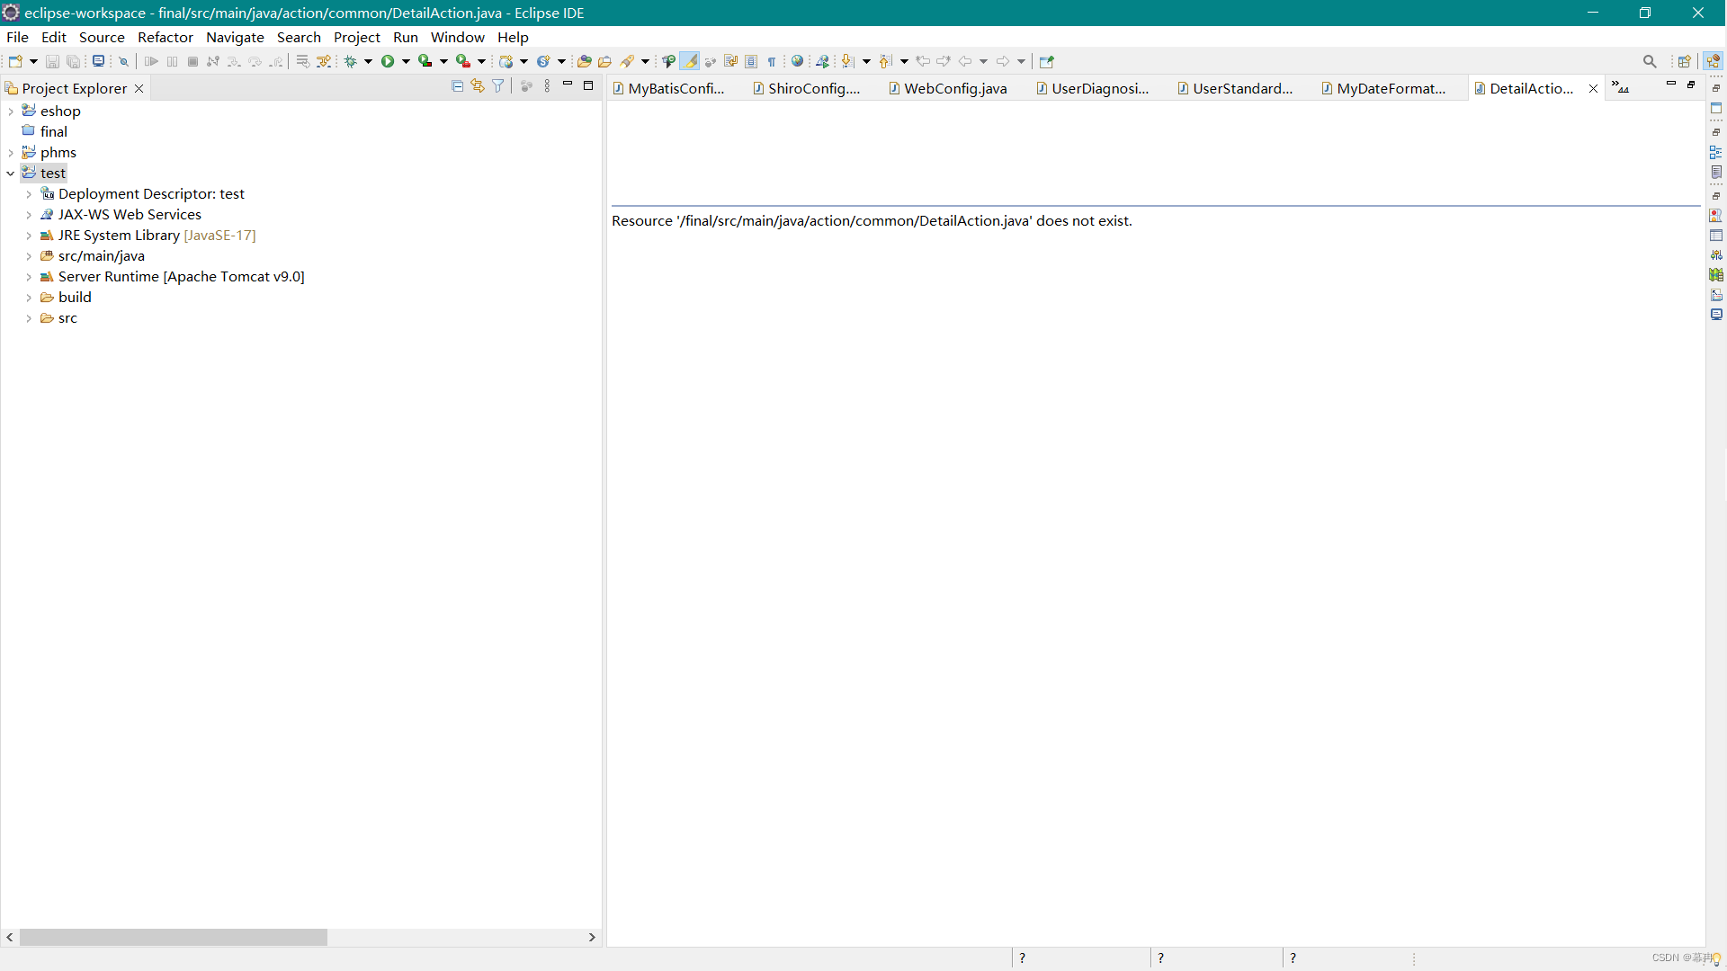Show hidden editor tabs list chevron
This screenshot has width=1727, height=971.
1620,86
